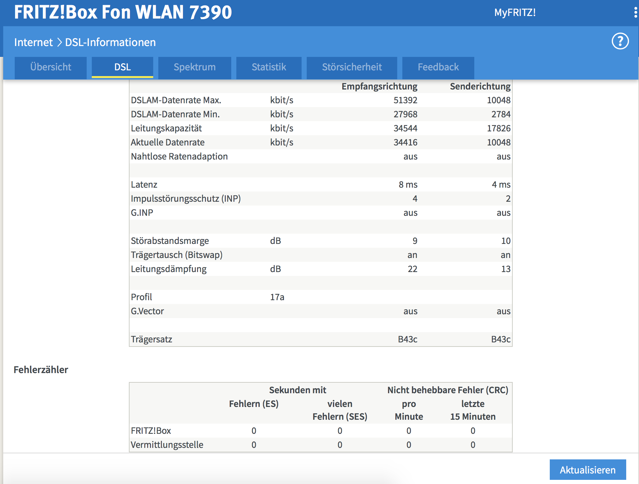This screenshot has height=484, width=639.
Task: Click the Vermittlungsstelle row label
Action: (x=167, y=445)
